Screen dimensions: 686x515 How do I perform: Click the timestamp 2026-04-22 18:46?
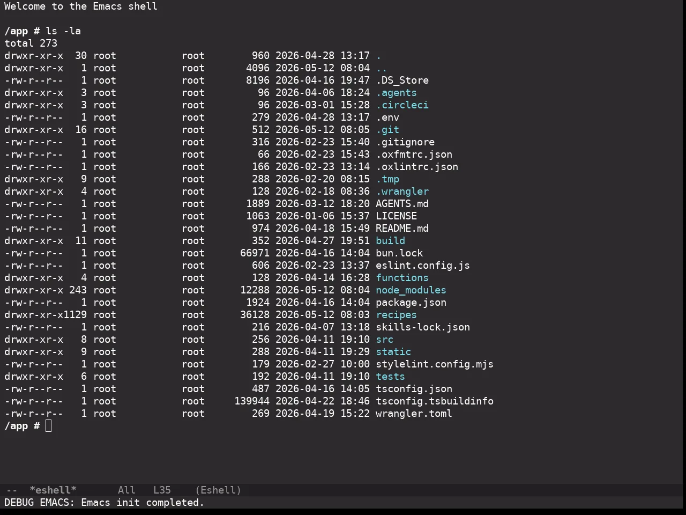point(323,401)
